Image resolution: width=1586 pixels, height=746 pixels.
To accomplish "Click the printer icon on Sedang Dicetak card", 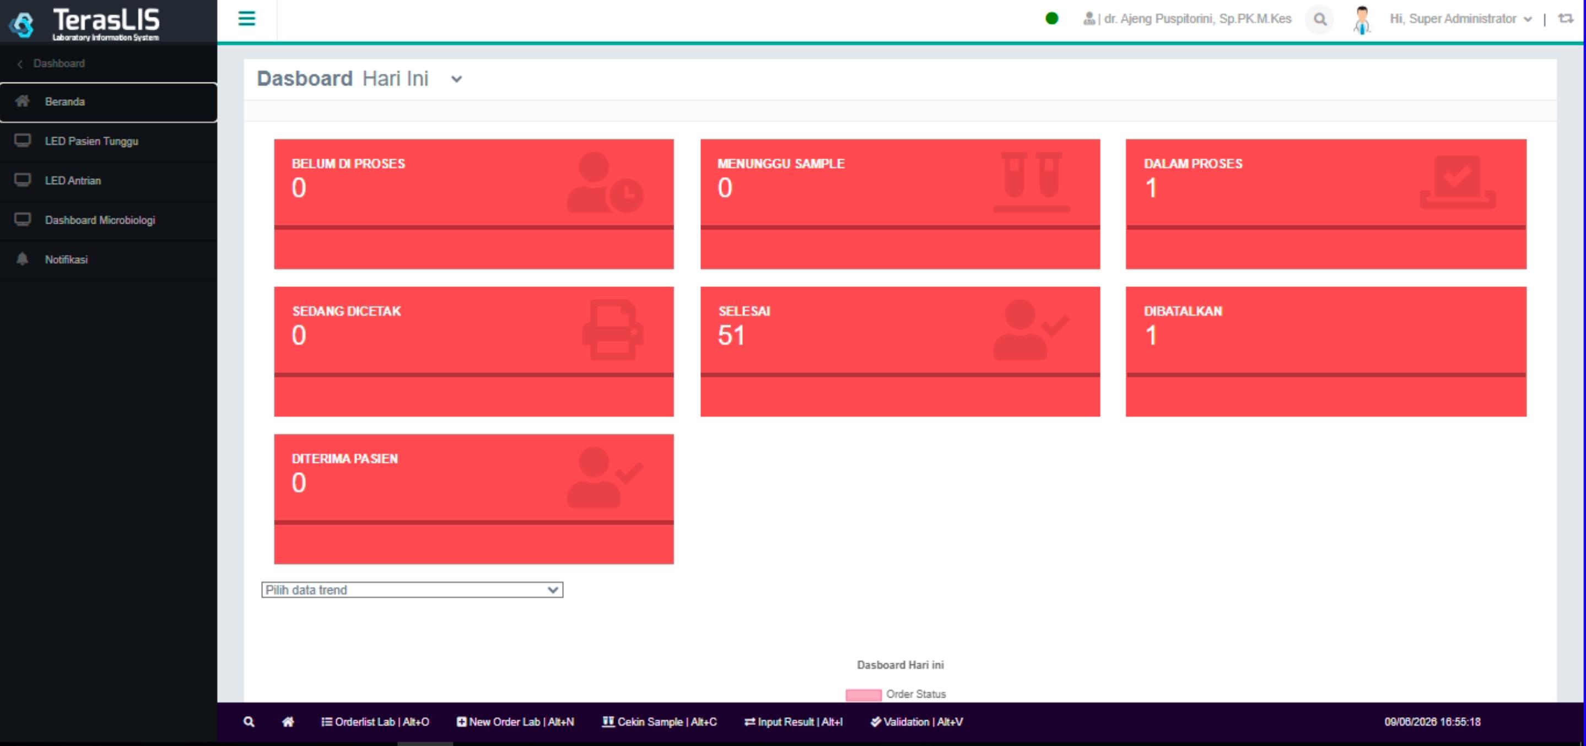I will [x=613, y=330].
